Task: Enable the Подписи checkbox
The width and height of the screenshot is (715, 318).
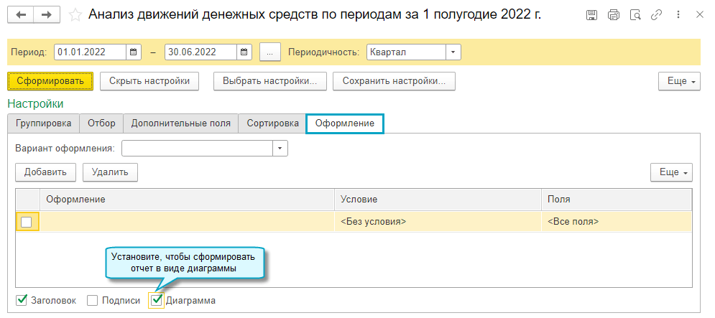Action: tap(92, 301)
